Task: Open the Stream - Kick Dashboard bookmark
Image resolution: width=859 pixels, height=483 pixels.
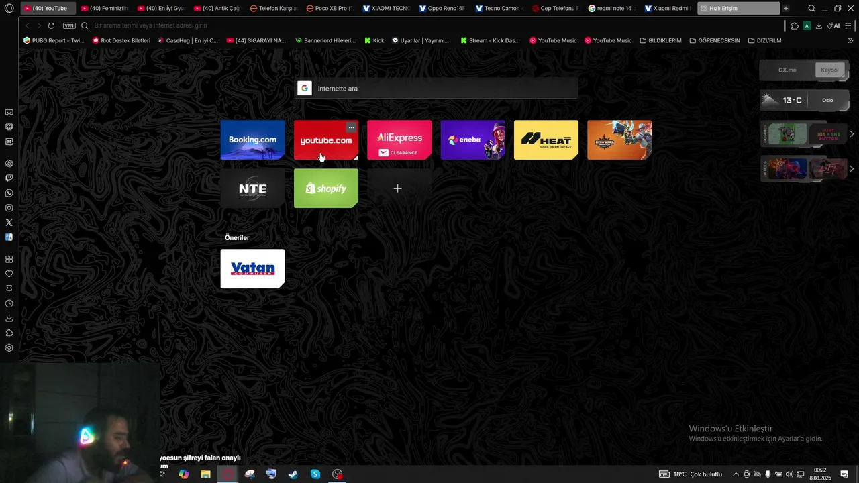Action: click(x=490, y=40)
